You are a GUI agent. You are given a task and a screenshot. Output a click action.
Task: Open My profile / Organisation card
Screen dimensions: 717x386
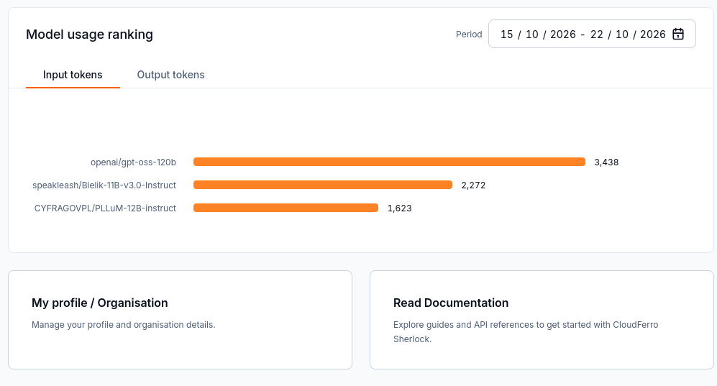181,320
